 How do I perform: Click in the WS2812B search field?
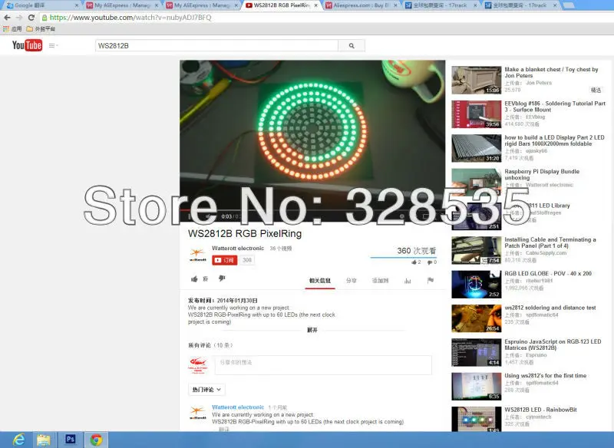[216, 46]
